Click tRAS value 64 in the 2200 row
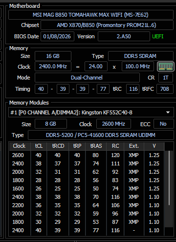 point(96,205)
